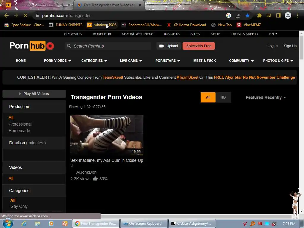Screen dimensions: 304x228
Task: Click the orange magnifier tray icon
Action: (x=252, y=224)
